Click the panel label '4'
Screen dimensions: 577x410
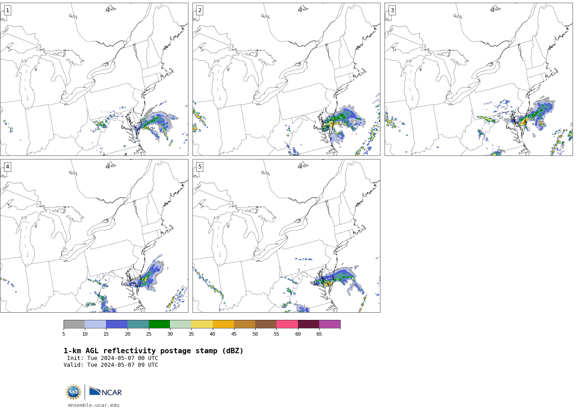tap(7, 167)
